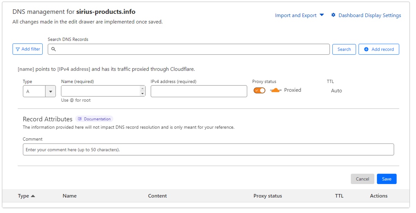
Task: Click the 'Use @ for root' hint
Action: 76,100
